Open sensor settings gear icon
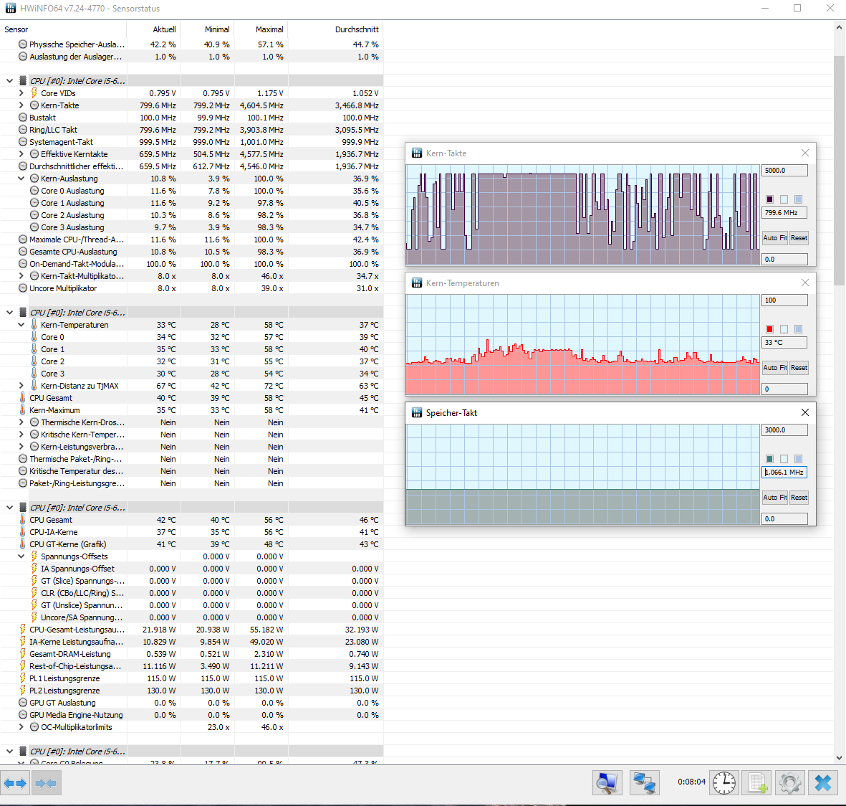 point(790,783)
